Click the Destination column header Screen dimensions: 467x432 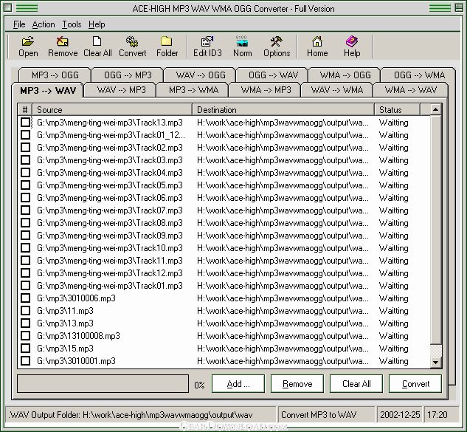[283, 110]
